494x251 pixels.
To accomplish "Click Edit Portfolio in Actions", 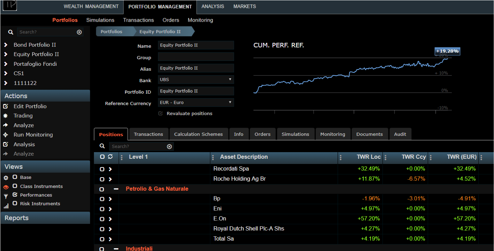I will point(30,106).
